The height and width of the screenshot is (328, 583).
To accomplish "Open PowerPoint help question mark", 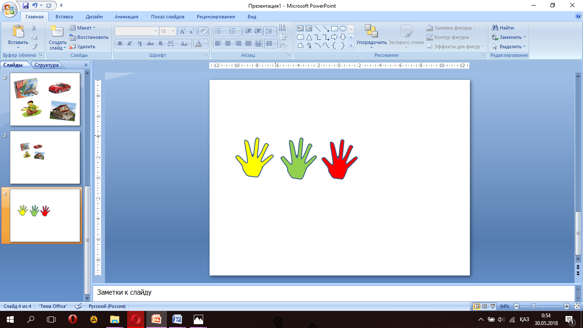I will pyautogui.click(x=578, y=16).
